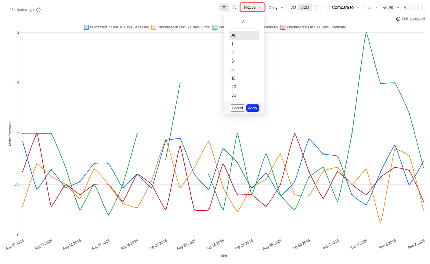The width and height of the screenshot is (430, 264).
Task: Open the line chart type selector
Action: click(x=373, y=7)
